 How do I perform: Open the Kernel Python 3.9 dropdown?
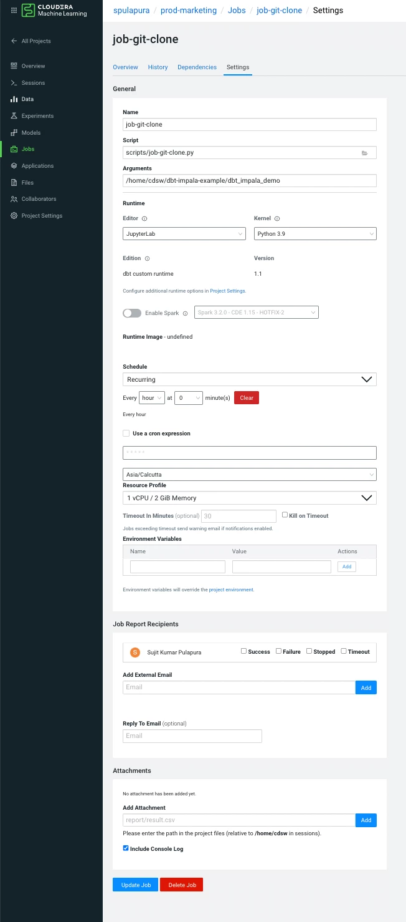[x=315, y=234]
